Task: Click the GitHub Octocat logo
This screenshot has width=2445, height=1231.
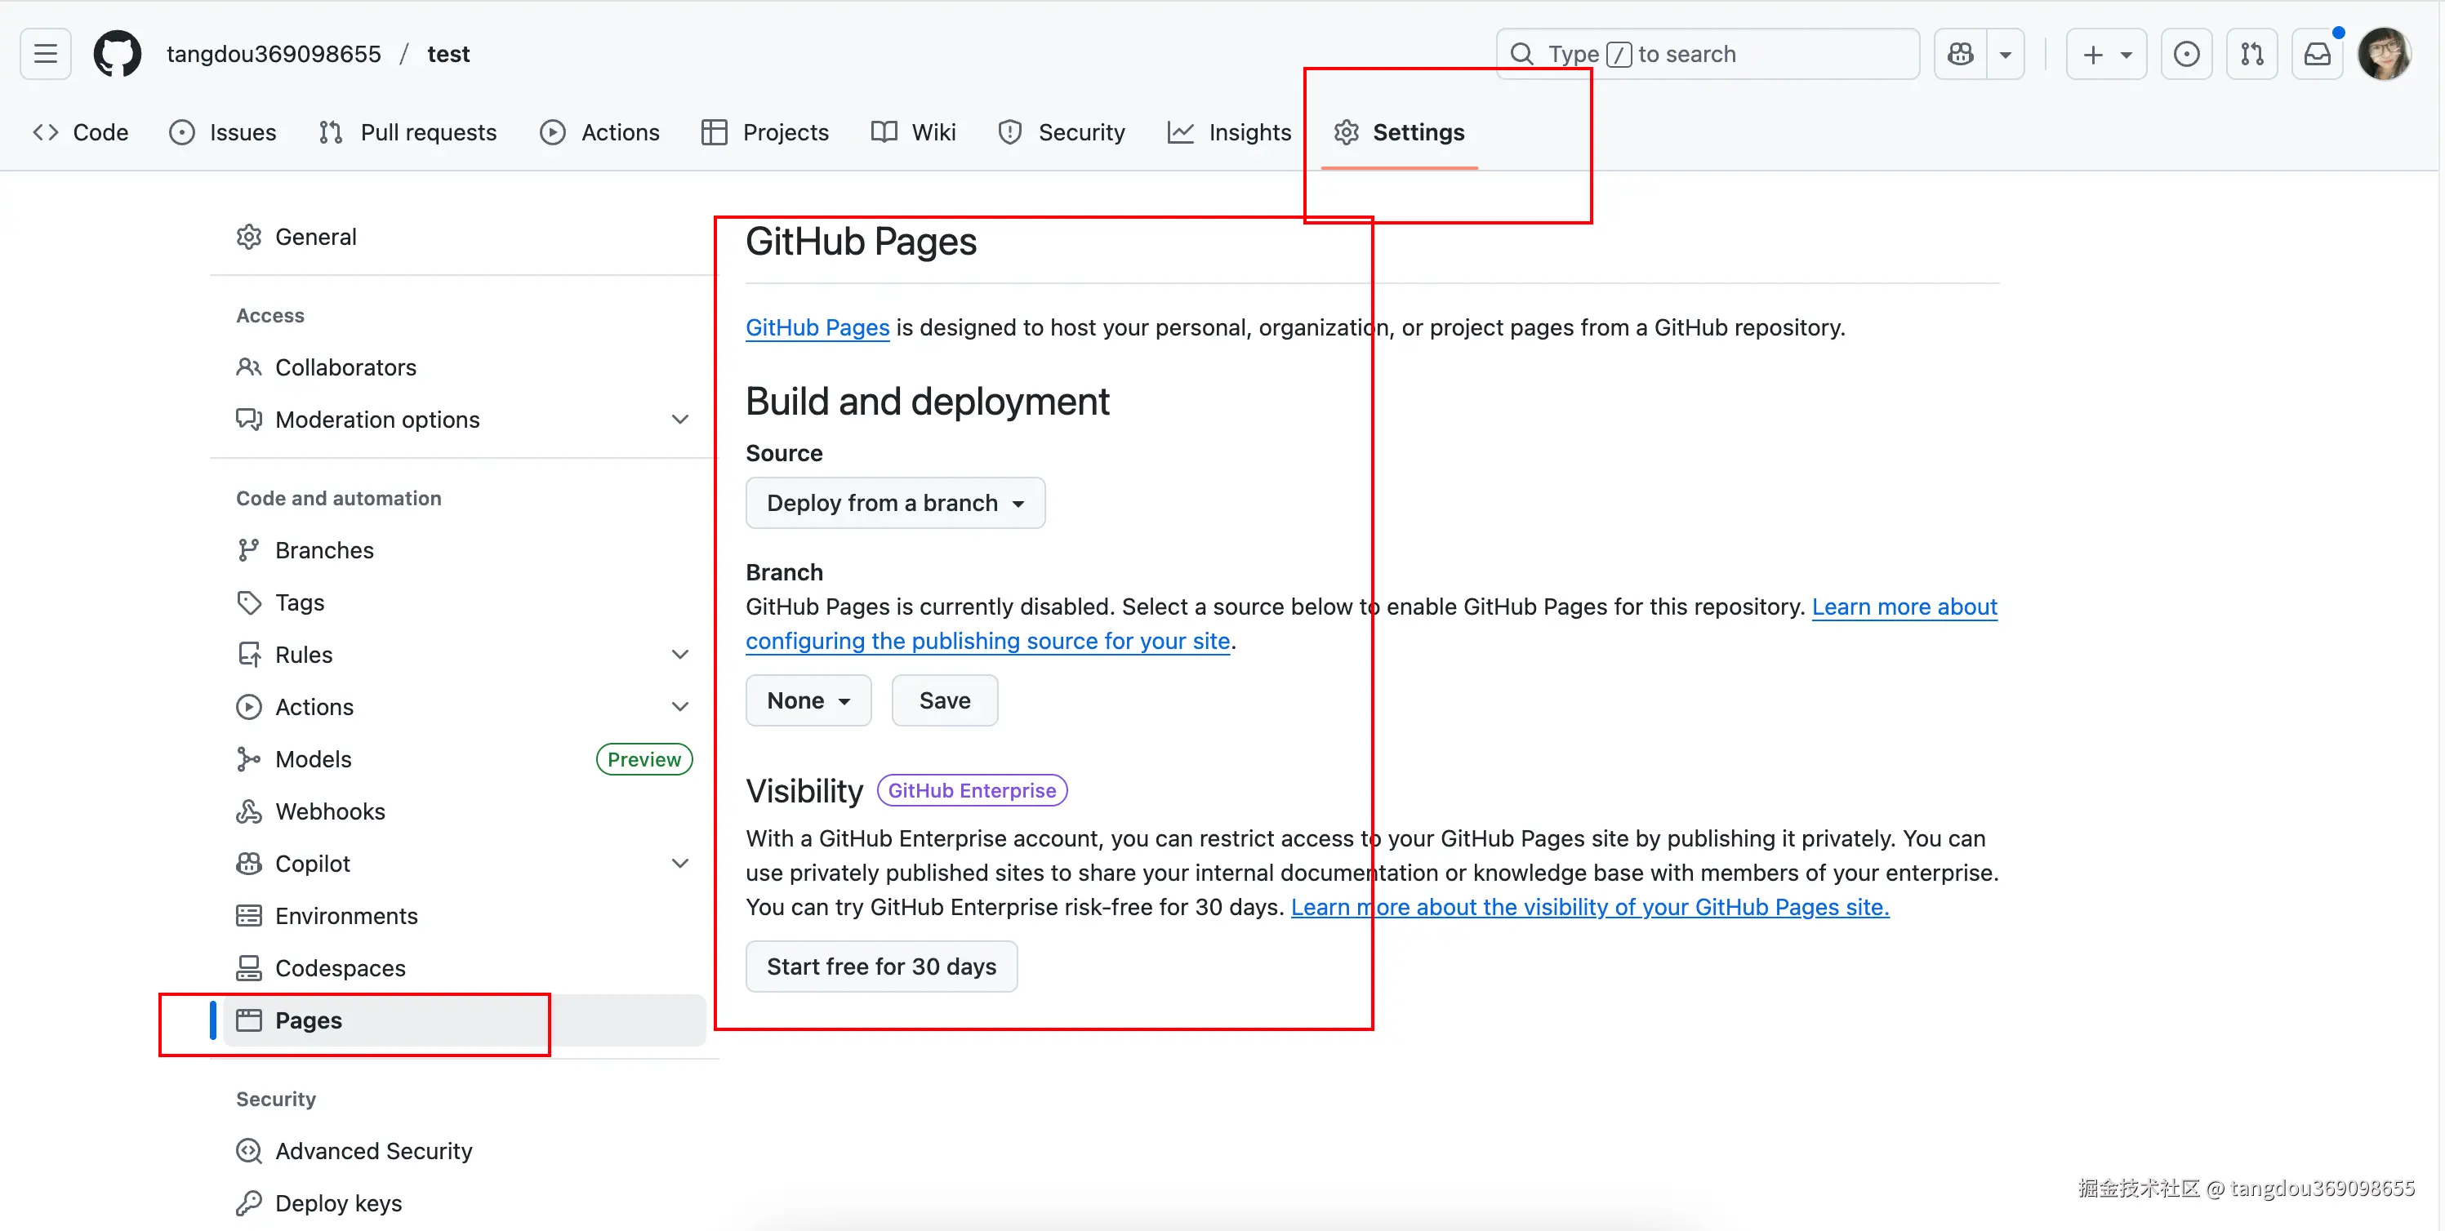Action: (117, 54)
